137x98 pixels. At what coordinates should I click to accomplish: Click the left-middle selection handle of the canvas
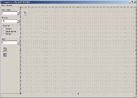point(21,50)
